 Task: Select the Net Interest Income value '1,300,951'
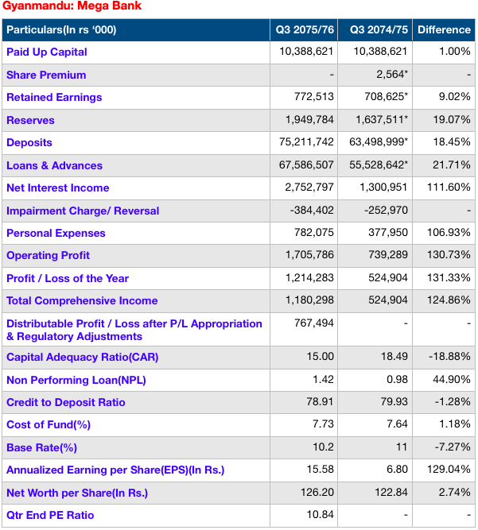(383, 188)
